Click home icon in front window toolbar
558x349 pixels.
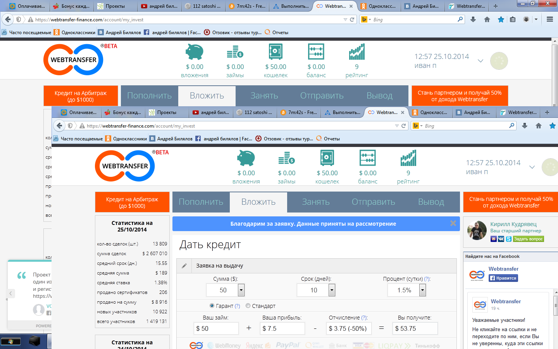coord(539,126)
